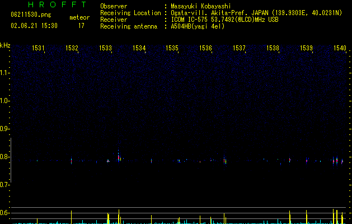Click the 1538 time axis label
Image resolution: width=352 pixels, height=224 pixels.
(273, 48)
